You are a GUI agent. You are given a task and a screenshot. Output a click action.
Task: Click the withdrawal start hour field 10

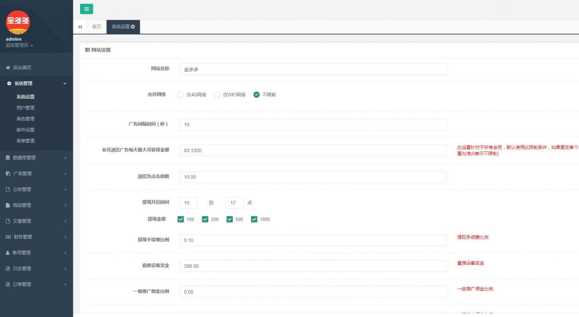(x=188, y=203)
